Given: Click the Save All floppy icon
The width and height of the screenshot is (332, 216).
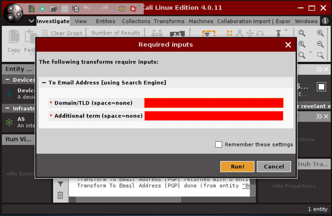Looking at the screenshot, I should tap(75, 9).
